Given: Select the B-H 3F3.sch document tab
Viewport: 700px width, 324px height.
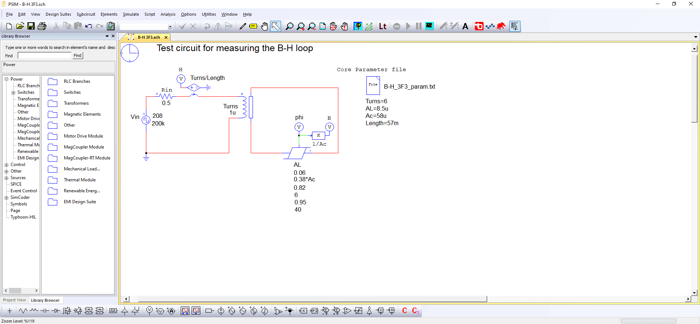Looking at the screenshot, I should [149, 37].
